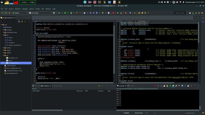
Task: Click Collapse All in Project Explorer
Action: coord(19,21)
